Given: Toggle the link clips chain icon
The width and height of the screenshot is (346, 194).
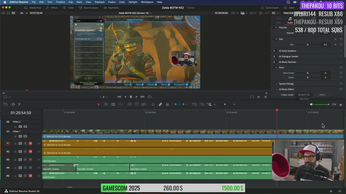Looking at the screenshot, I should pyautogui.click(x=160, y=104).
